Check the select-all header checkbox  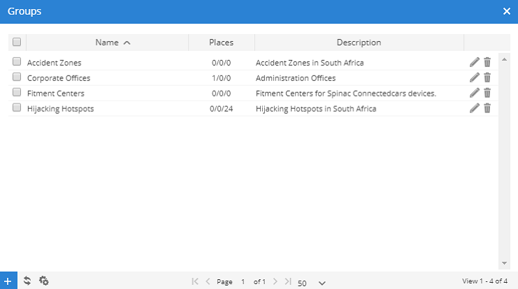pos(17,42)
